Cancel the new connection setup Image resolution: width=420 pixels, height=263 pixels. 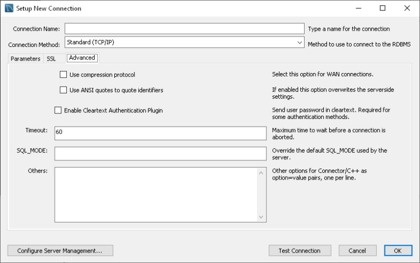click(x=357, y=250)
